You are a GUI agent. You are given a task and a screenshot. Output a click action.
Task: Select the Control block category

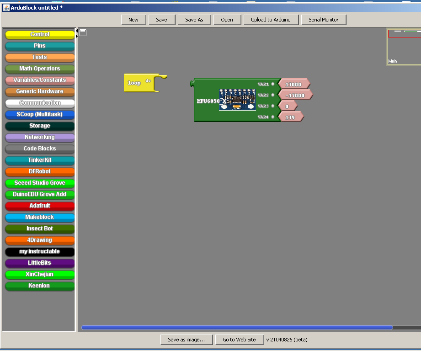coord(39,34)
